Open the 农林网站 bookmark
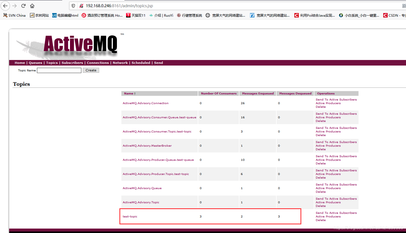This screenshot has height=233, width=406. pos(39,15)
